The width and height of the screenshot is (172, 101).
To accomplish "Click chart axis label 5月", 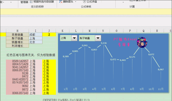I will pyautogui.click(x=104, y=89).
